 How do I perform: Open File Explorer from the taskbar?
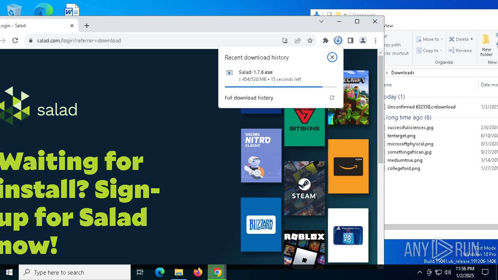(179, 272)
